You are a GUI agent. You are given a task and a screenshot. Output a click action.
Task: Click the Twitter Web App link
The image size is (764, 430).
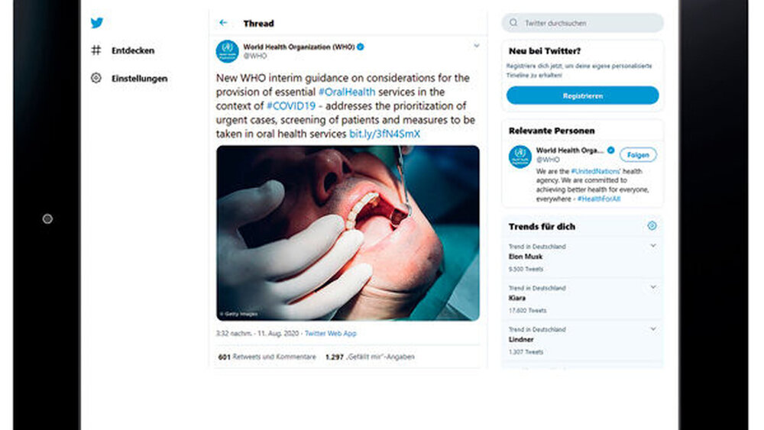pyautogui.click(x=330, y=334)
